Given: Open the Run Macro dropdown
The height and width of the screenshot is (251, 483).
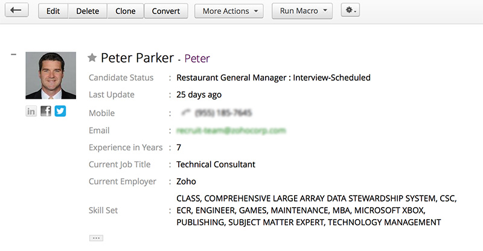Looking at the screenshot, I should (302, 11).
